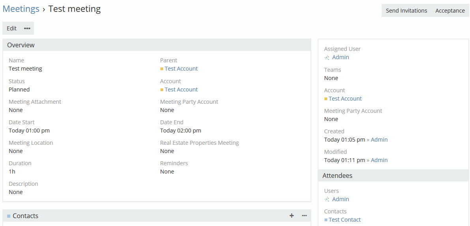470x226 pixels.
Task: Click the Admin link beside the Created time
Action: click(x=379, y=140)
